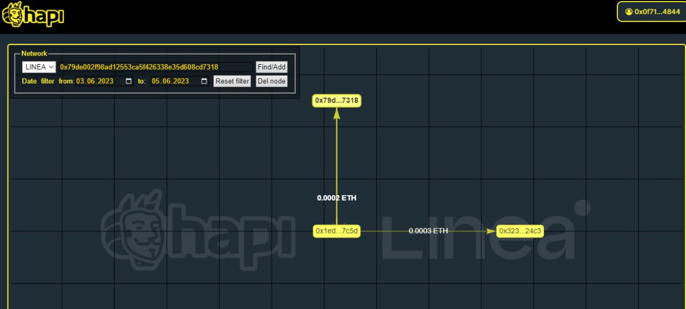This screenshot has width=686, height=309.
Task: Click the Find/Add button
Action: (x=272, y=67)
